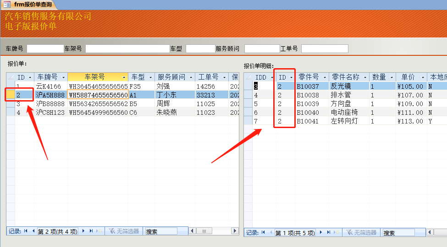Click cell 云K4166 in 车牌号 column
The height and width of the screenshot is (247, 447).
[x=51, y=86]
